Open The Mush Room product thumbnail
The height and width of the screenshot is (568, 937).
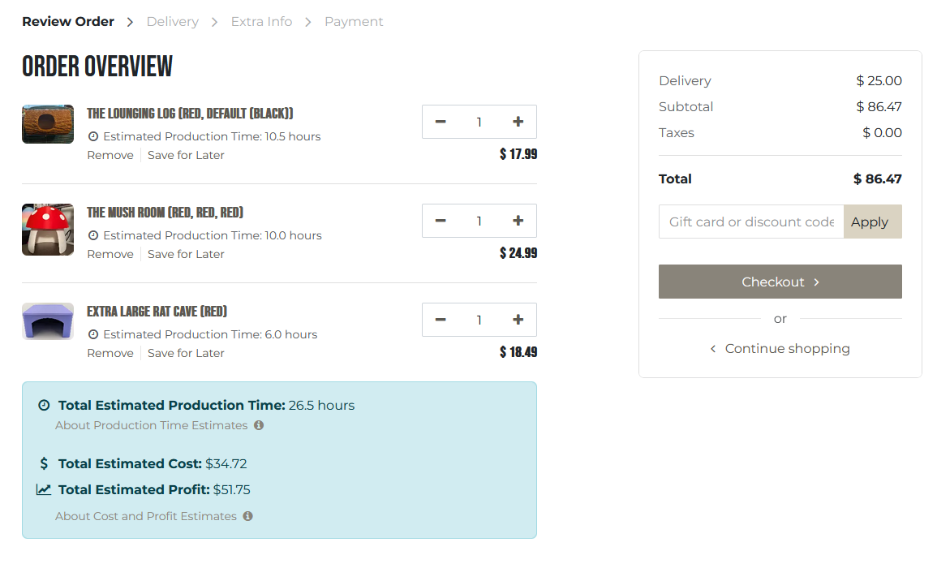point(48,230)
